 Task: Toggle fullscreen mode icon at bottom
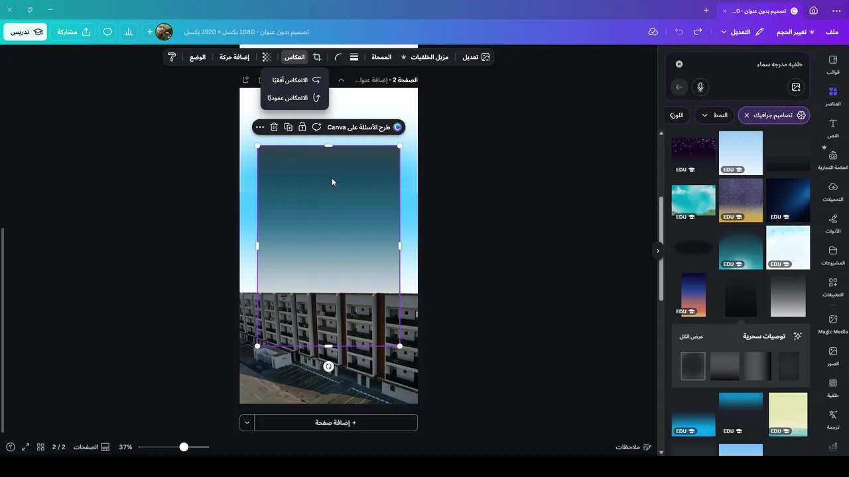(25, 447)
